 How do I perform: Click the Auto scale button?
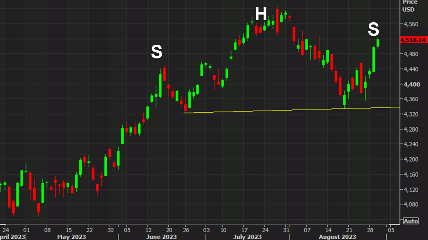click(x=411, y=221)
